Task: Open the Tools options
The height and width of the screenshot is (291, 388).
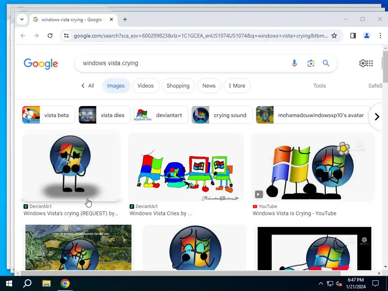Action: pyautogui.click(x=319, y=86)
